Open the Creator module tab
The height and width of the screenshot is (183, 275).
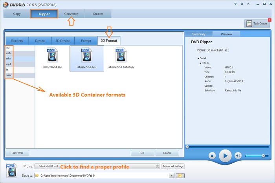(98, 14)
